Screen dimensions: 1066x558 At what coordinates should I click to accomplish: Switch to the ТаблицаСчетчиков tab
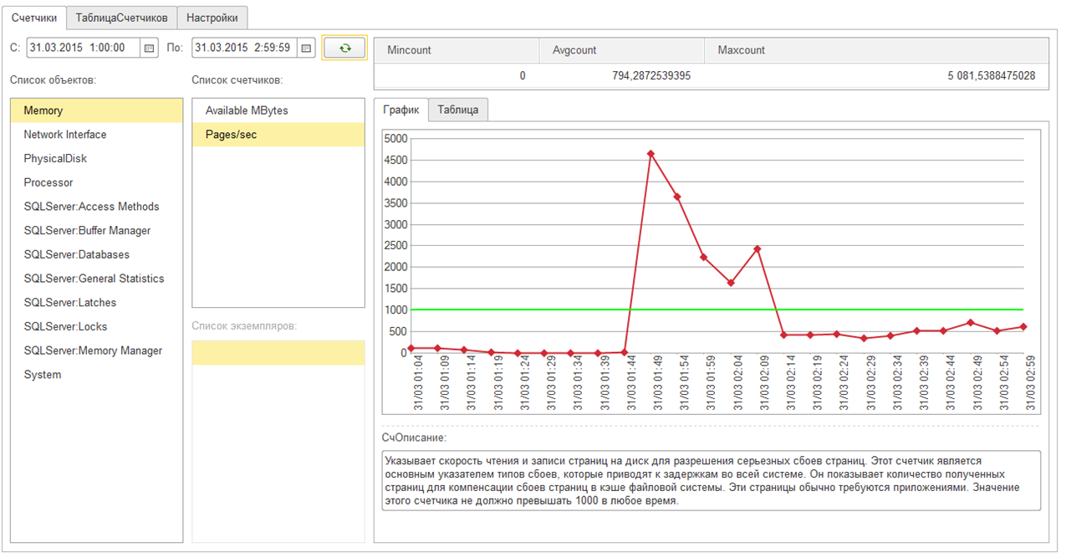[x=121, y=18]
